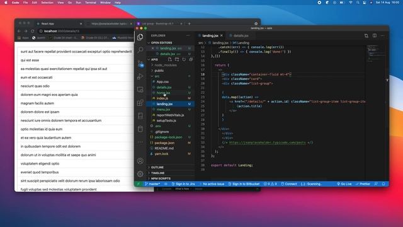The image size is (403, 227).
Task: Open README.md in the file tree
Action: 164,148
